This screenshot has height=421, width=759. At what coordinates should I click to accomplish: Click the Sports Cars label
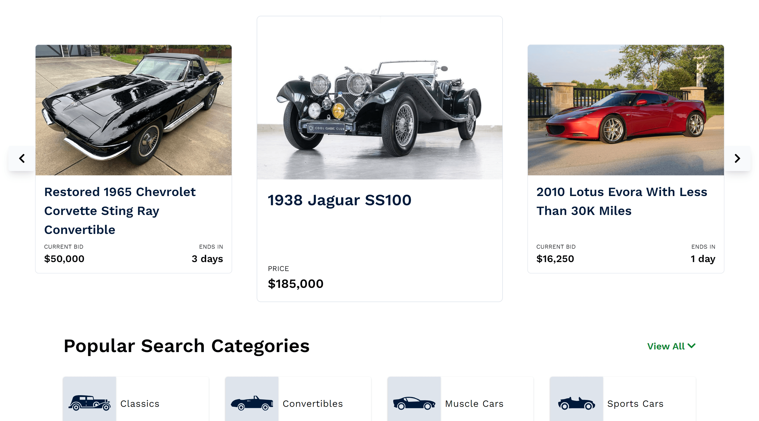pos(635,403)
